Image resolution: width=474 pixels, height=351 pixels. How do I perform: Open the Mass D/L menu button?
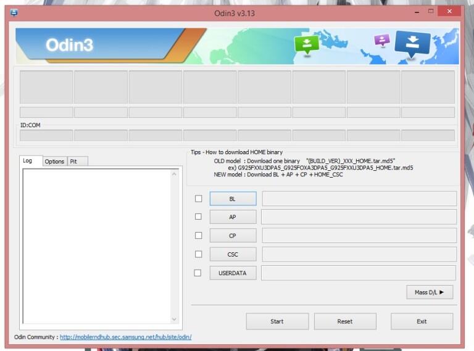coord(430,292)
